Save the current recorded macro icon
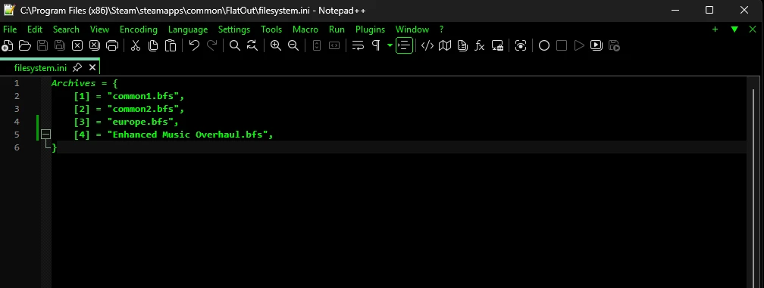Screen dimensions: 764x288 614,45
